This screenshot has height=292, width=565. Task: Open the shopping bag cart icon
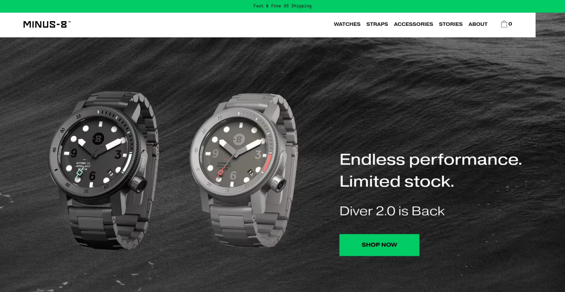[x=504, y=24]
